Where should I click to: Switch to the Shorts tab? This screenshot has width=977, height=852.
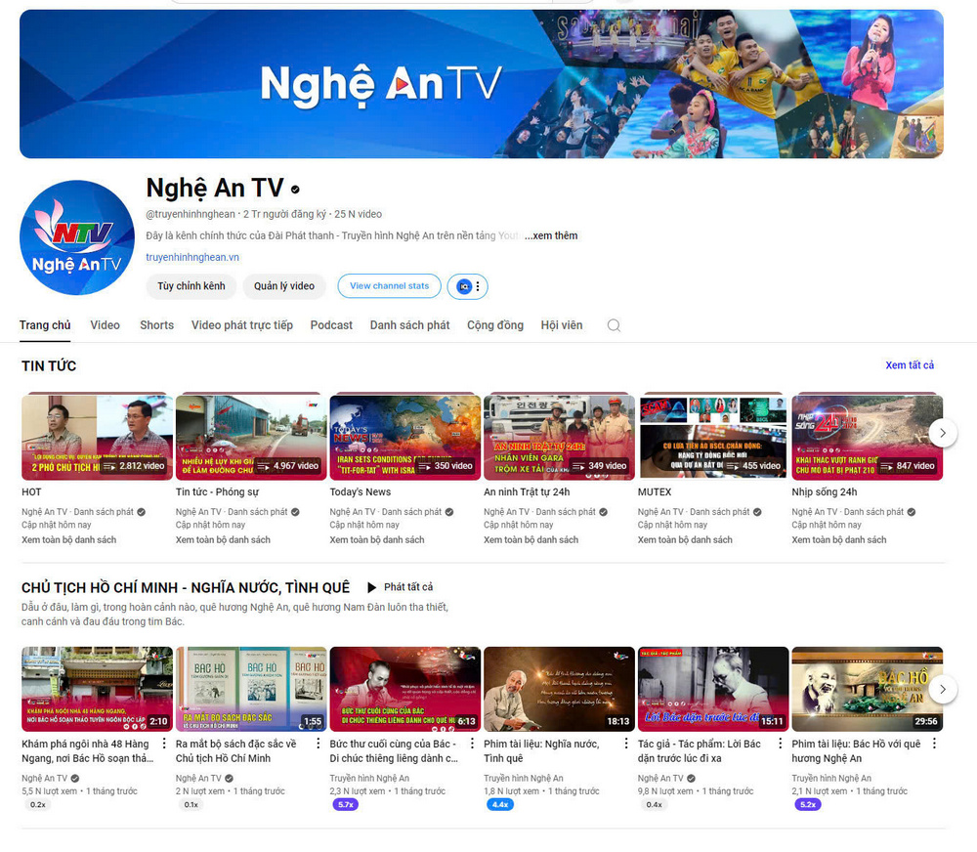click(x=156, y=325)
